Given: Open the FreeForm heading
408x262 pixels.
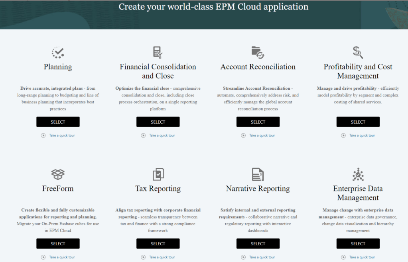Looking at the screenshot, I should [58, 189].
